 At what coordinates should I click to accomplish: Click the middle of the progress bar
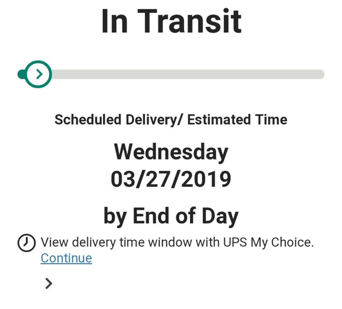171,74
